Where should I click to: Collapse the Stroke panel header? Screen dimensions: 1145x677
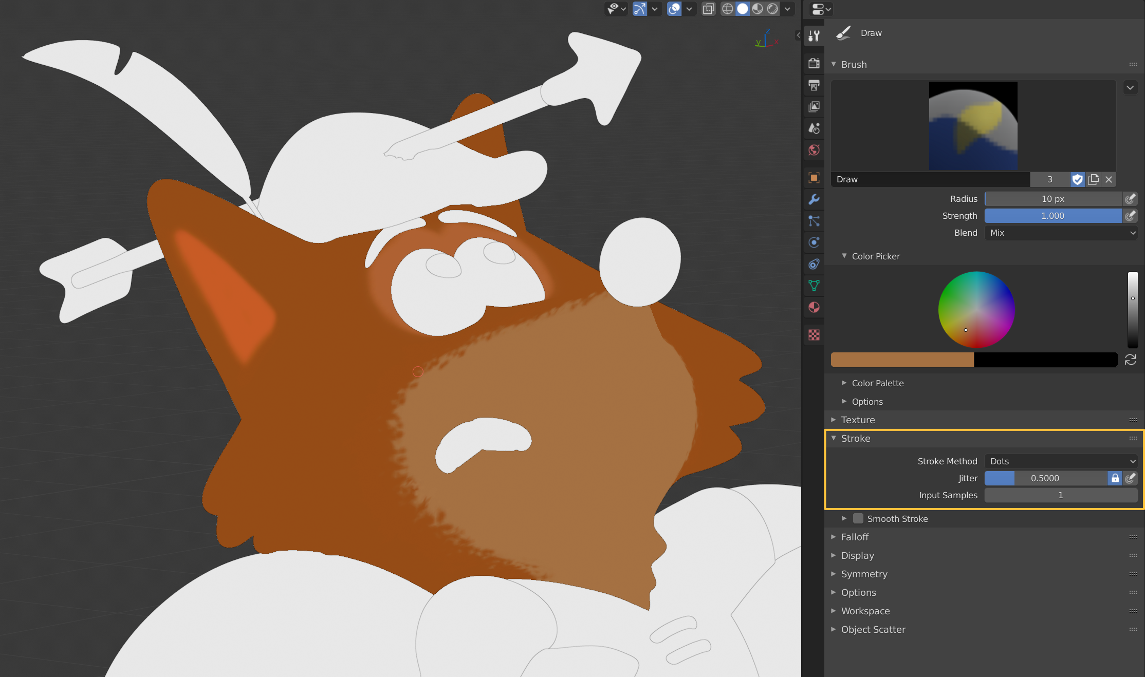pos(856,439)
